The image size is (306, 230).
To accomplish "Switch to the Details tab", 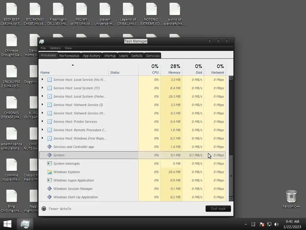I will [137, 56].
